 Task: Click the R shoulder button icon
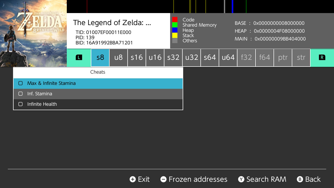(x=322, y=57)
